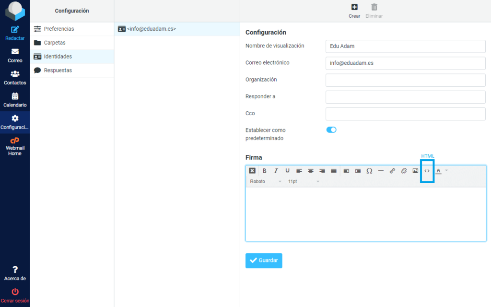Open the Roboto font family dropdown
491x307 pixels.
tap(266, 182)
